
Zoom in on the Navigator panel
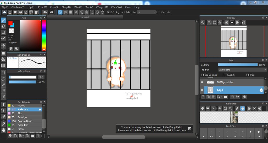point(209,22)
